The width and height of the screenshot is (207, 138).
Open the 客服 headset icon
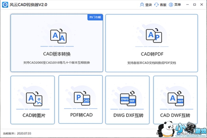(x=156, y=5)
